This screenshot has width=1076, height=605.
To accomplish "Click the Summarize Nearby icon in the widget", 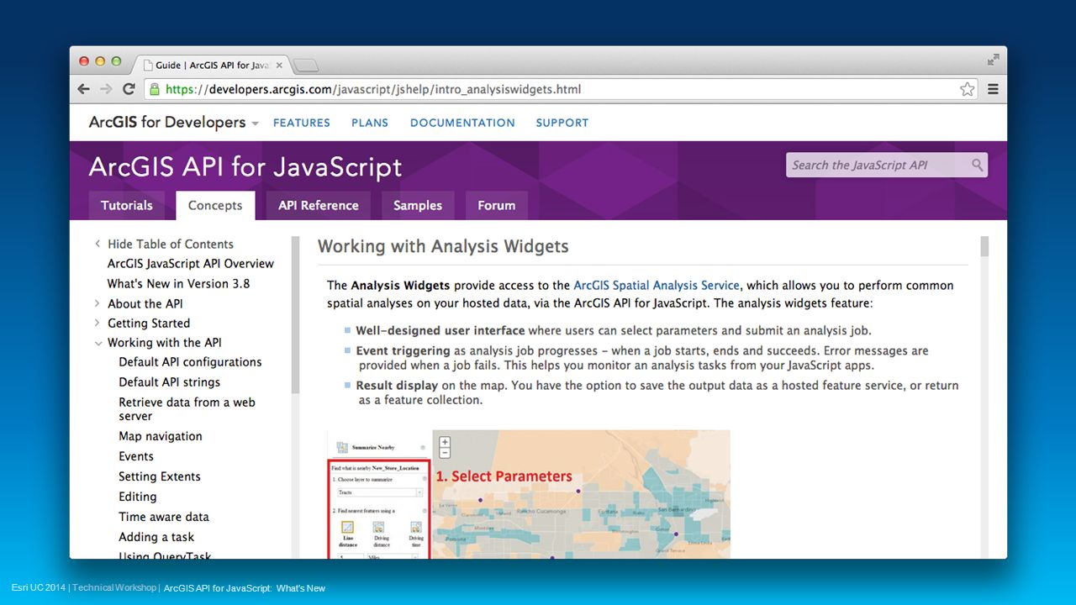I will click(342, 448).
